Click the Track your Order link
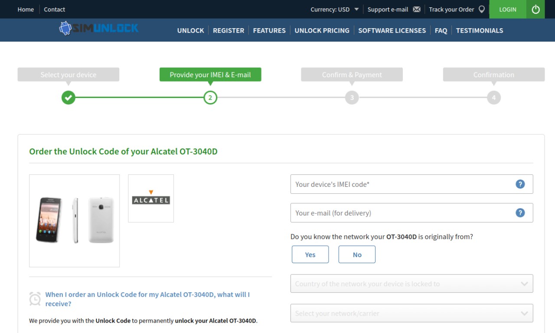555x333 pixels. (451, 9)
